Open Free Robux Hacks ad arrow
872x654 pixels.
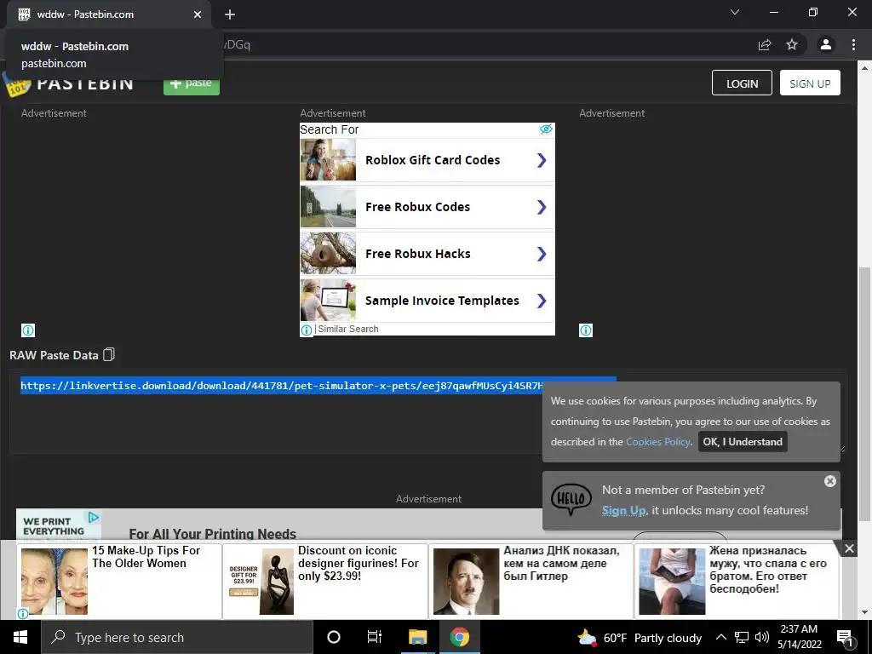tap(542, 254)
